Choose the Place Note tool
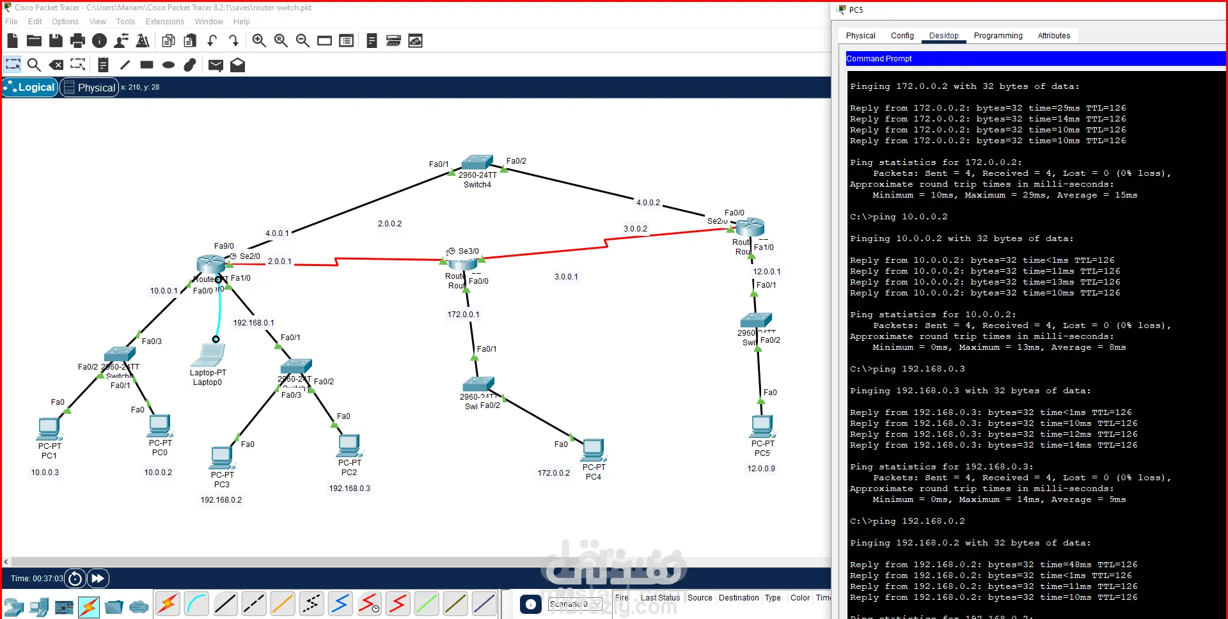Image resolution: width=1228 pixels, height=619 pixels. click(x=103, y=65)
